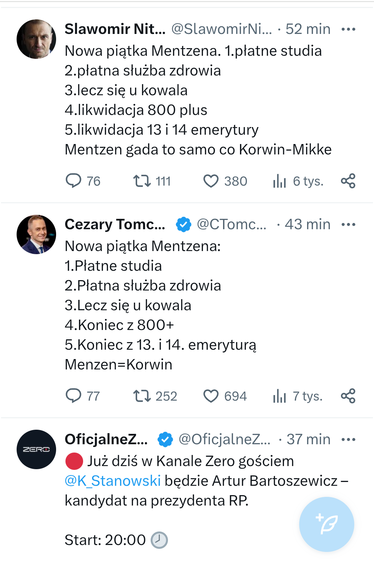
Task: Tap Cezary Tomczyk's avatar
Action: click(36, 234)
